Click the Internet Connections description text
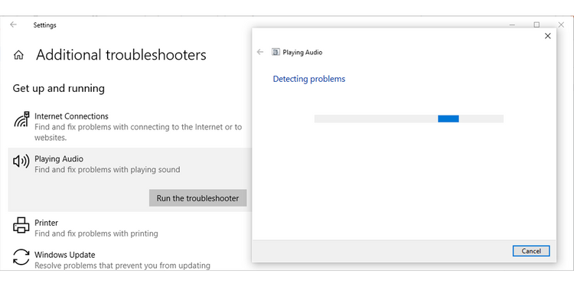 point(138,132)
